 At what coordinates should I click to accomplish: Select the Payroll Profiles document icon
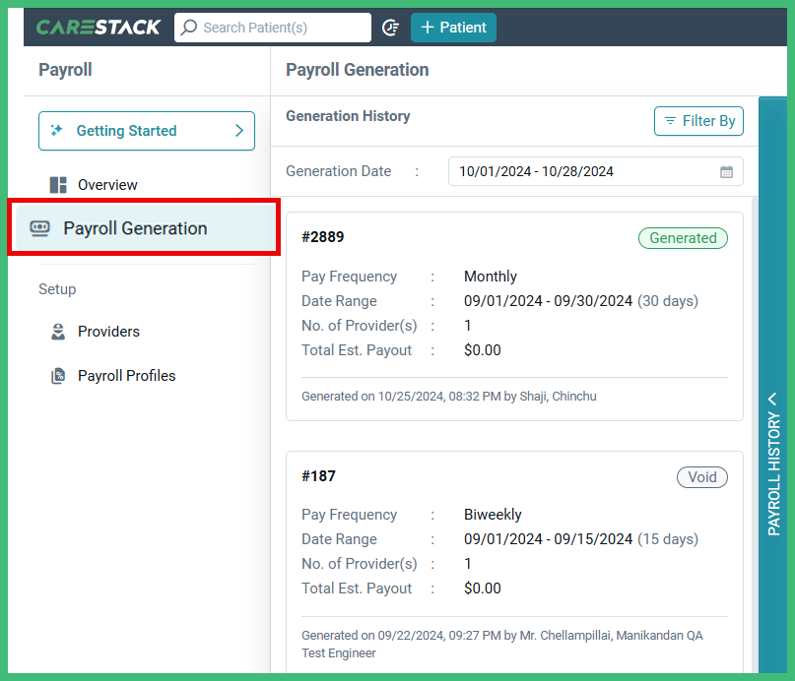click(x=57, y=375)
